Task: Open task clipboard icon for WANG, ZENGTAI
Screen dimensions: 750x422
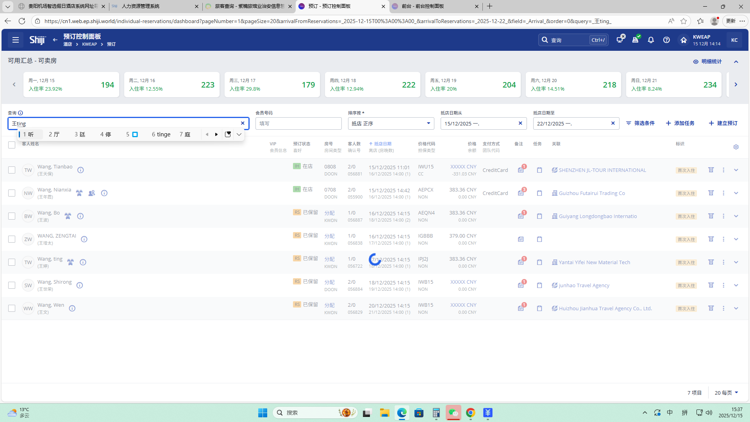Action: [x=539, y=239]
